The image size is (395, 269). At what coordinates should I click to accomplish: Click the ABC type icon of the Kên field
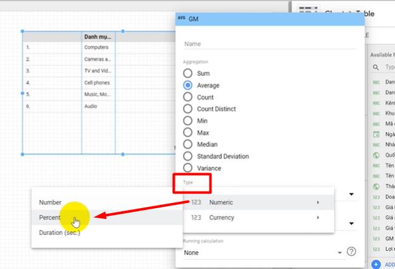coord(376,103)
